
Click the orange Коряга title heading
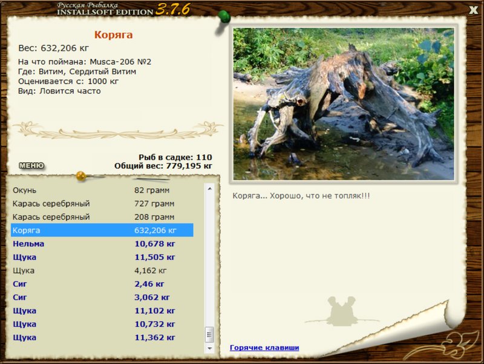pyautogui.click(x=113, y=35)
